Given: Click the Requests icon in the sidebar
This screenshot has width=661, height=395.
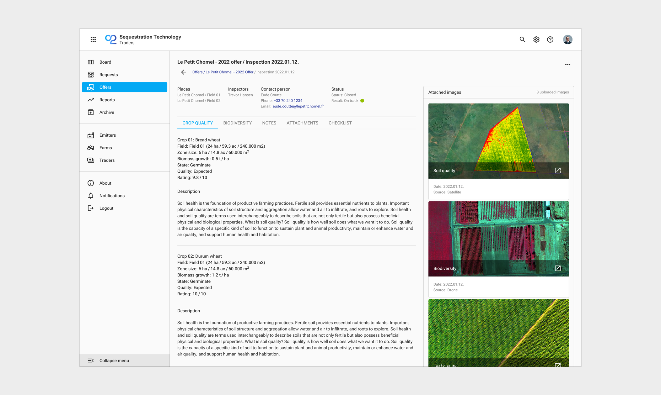Looking at the screenshot, I should point(91,75).
